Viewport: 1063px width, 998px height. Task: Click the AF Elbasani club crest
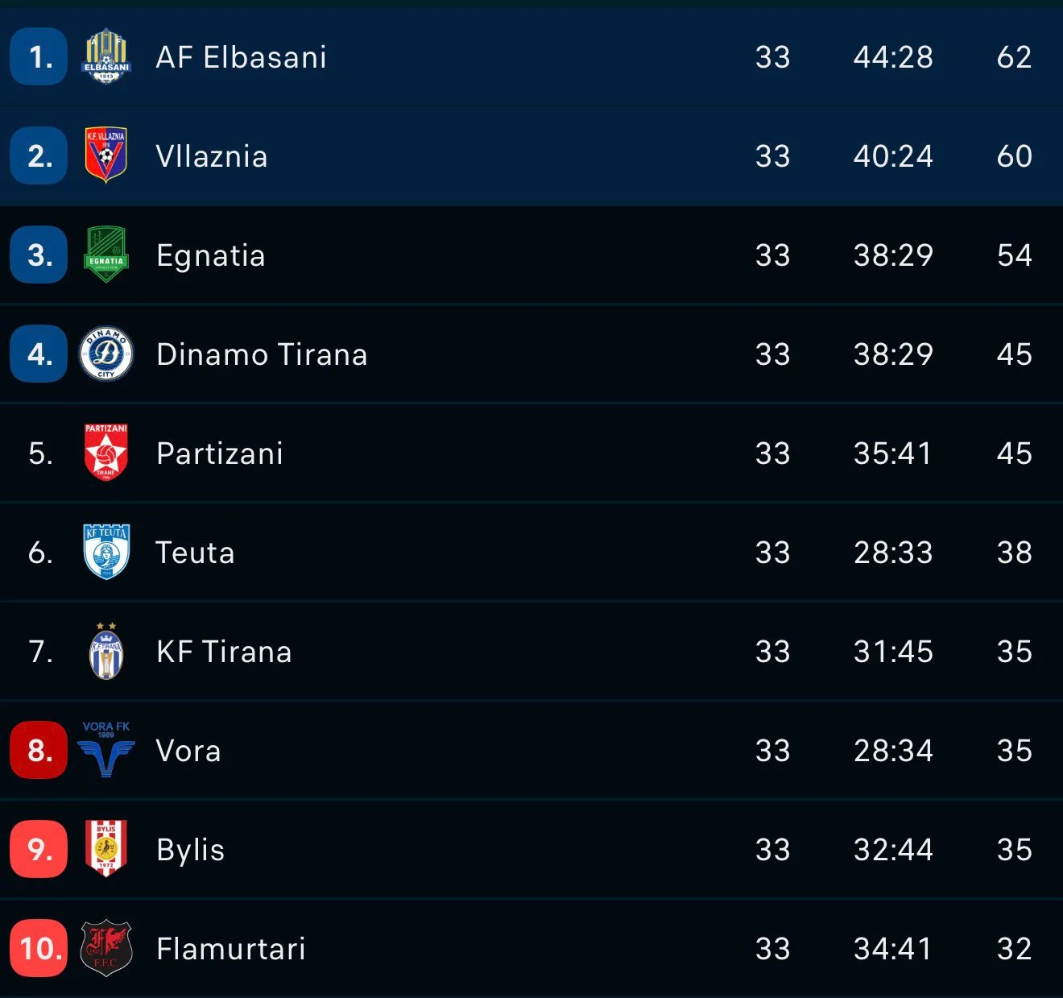(106, 56)
